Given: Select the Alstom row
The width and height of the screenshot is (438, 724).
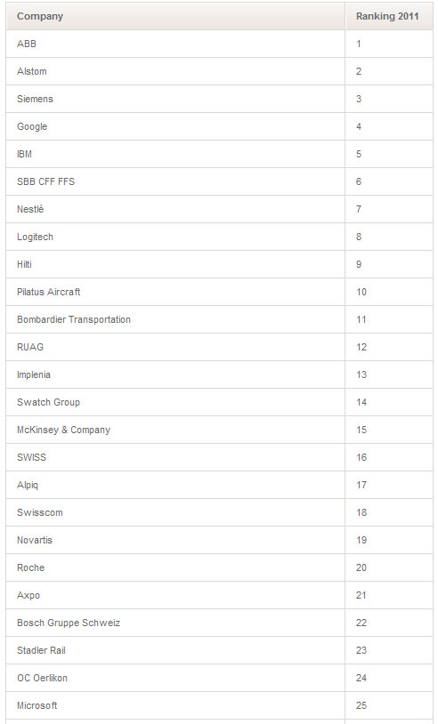Looking at the screenshot, I should [219, 71].
